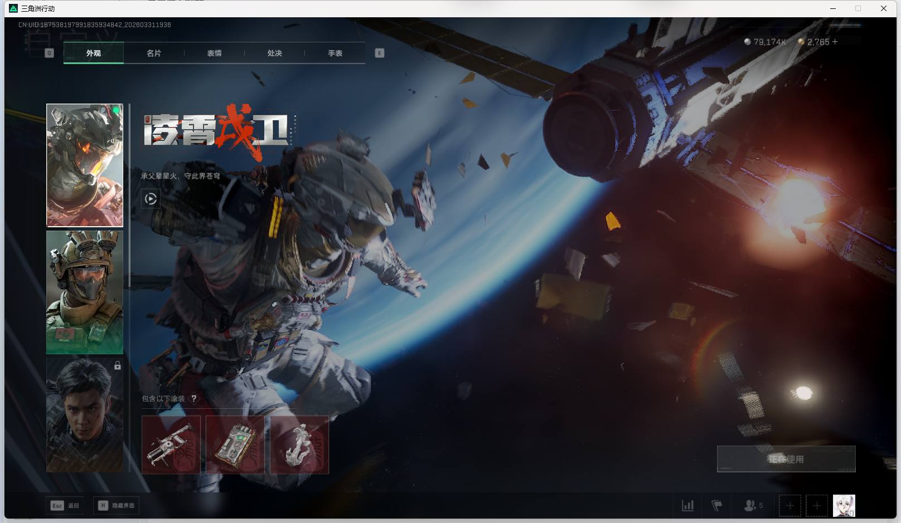Click the plus icon next to 2,765 currency

[835, 42]
